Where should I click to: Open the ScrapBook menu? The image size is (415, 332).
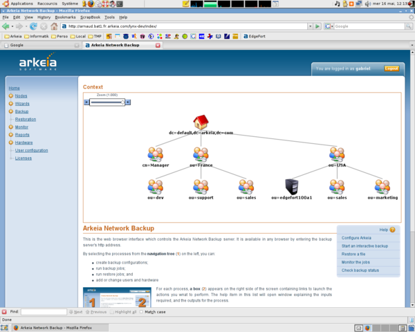click(90, 17)
